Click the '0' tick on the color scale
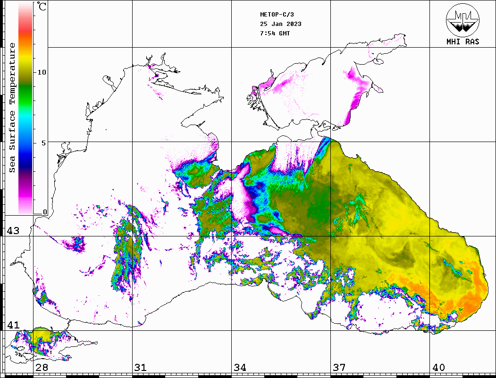The width and height of the screenshot is (496, 378). click(x=45, y=212)
